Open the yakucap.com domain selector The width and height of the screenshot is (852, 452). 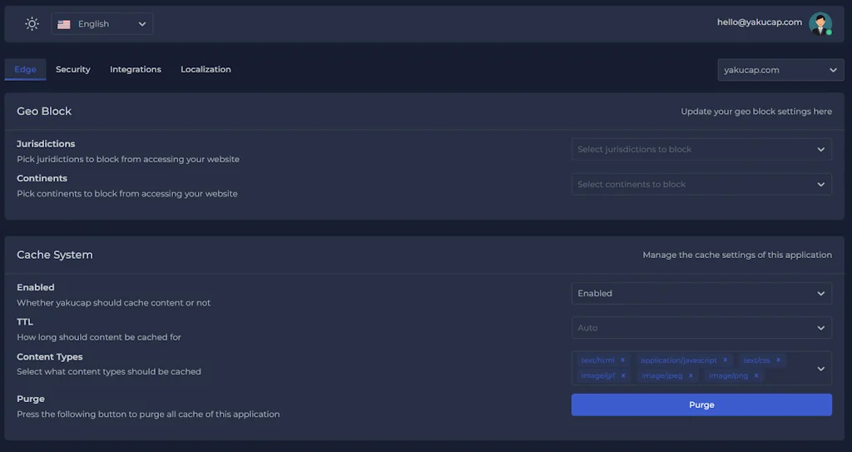780,70
